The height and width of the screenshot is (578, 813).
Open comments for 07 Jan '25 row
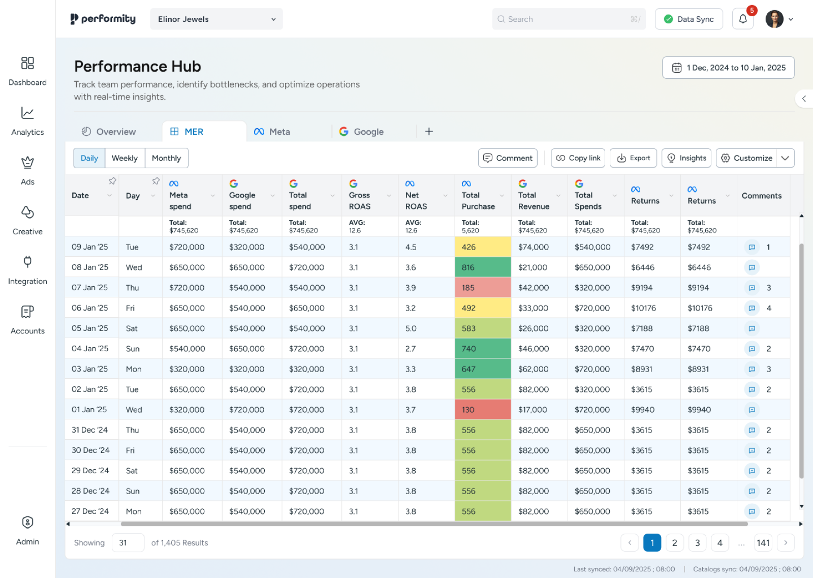tap(752, 288)
